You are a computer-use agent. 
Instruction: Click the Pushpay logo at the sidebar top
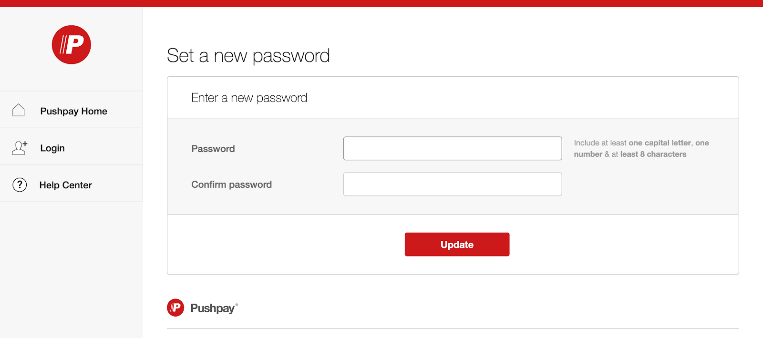click(71, 44)
